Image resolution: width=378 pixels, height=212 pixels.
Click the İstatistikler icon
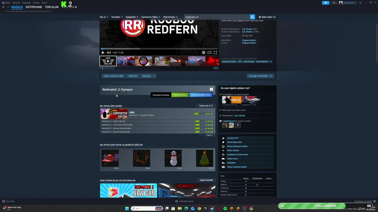(x=223, y=163)
